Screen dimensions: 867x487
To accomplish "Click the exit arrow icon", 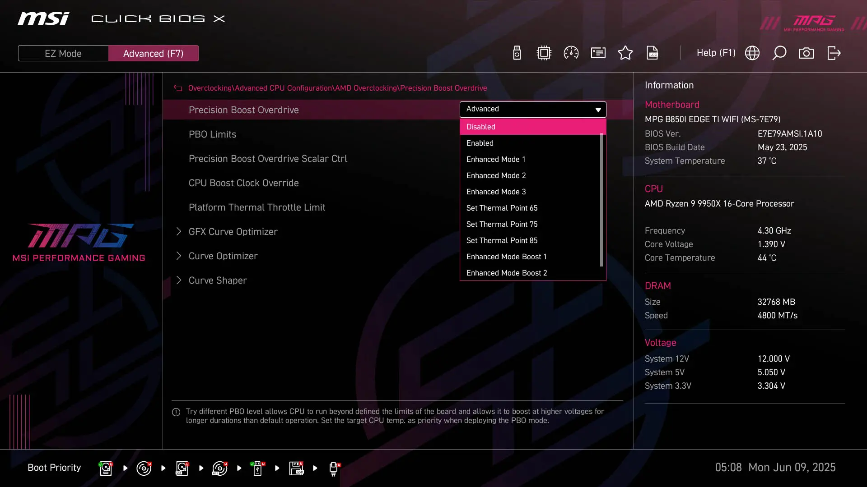I will pos(834,53).
